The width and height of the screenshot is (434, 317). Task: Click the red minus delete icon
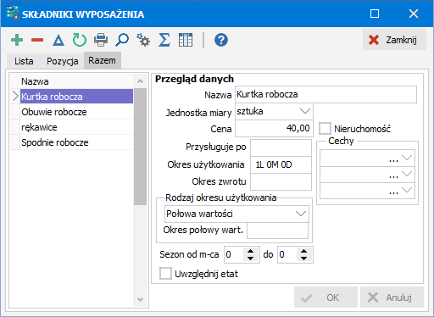point(37,40)
